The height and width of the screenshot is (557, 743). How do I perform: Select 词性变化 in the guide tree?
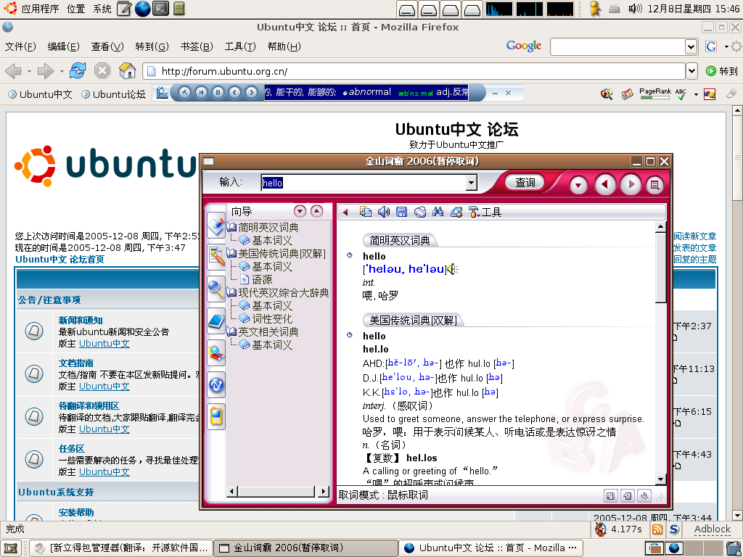(x=272, y=319)
